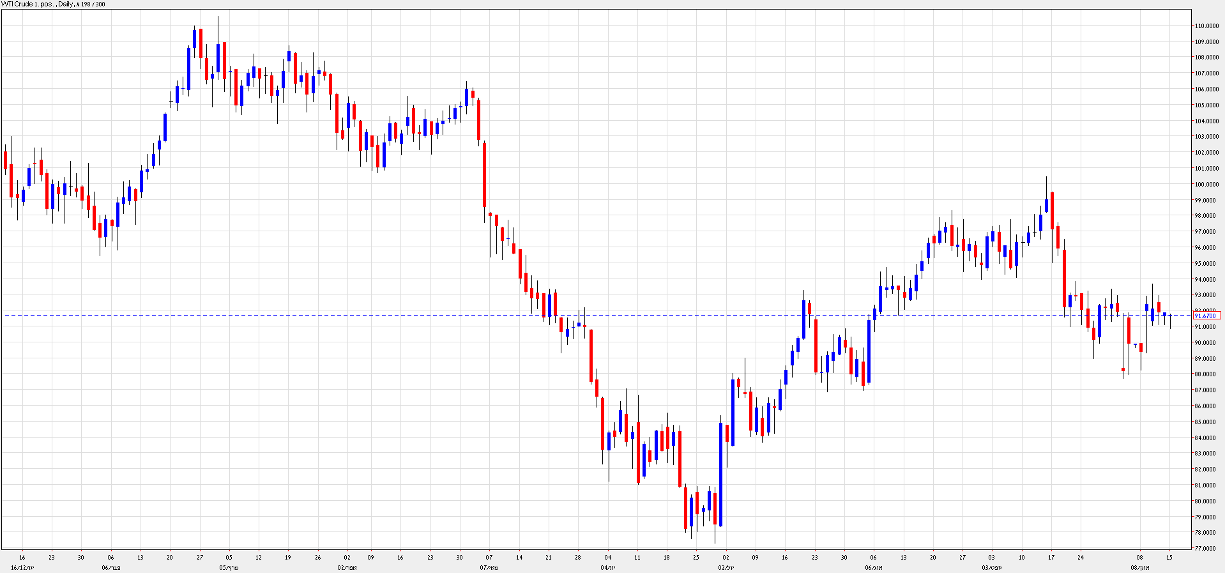The width and height of the screenshot is (1225, 573).
Task: Click the 86.0000 price axis label
Action: pyautogui.click(x=1206, y=406)
